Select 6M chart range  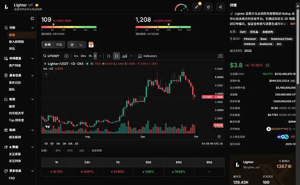tap(70, 144)
